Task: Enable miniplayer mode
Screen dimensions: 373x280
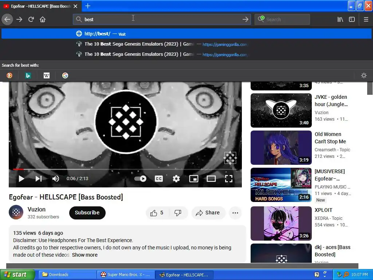Action: (x=194, y=179)
